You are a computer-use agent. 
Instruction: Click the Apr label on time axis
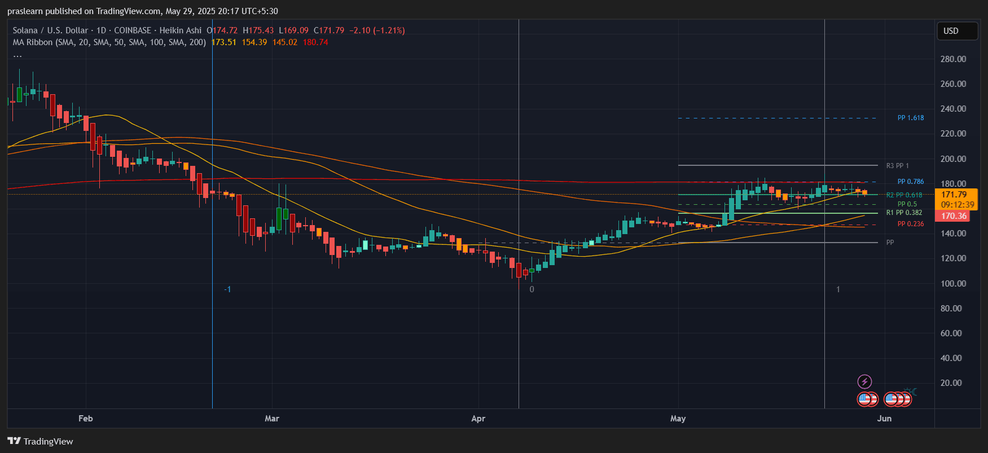478,419
